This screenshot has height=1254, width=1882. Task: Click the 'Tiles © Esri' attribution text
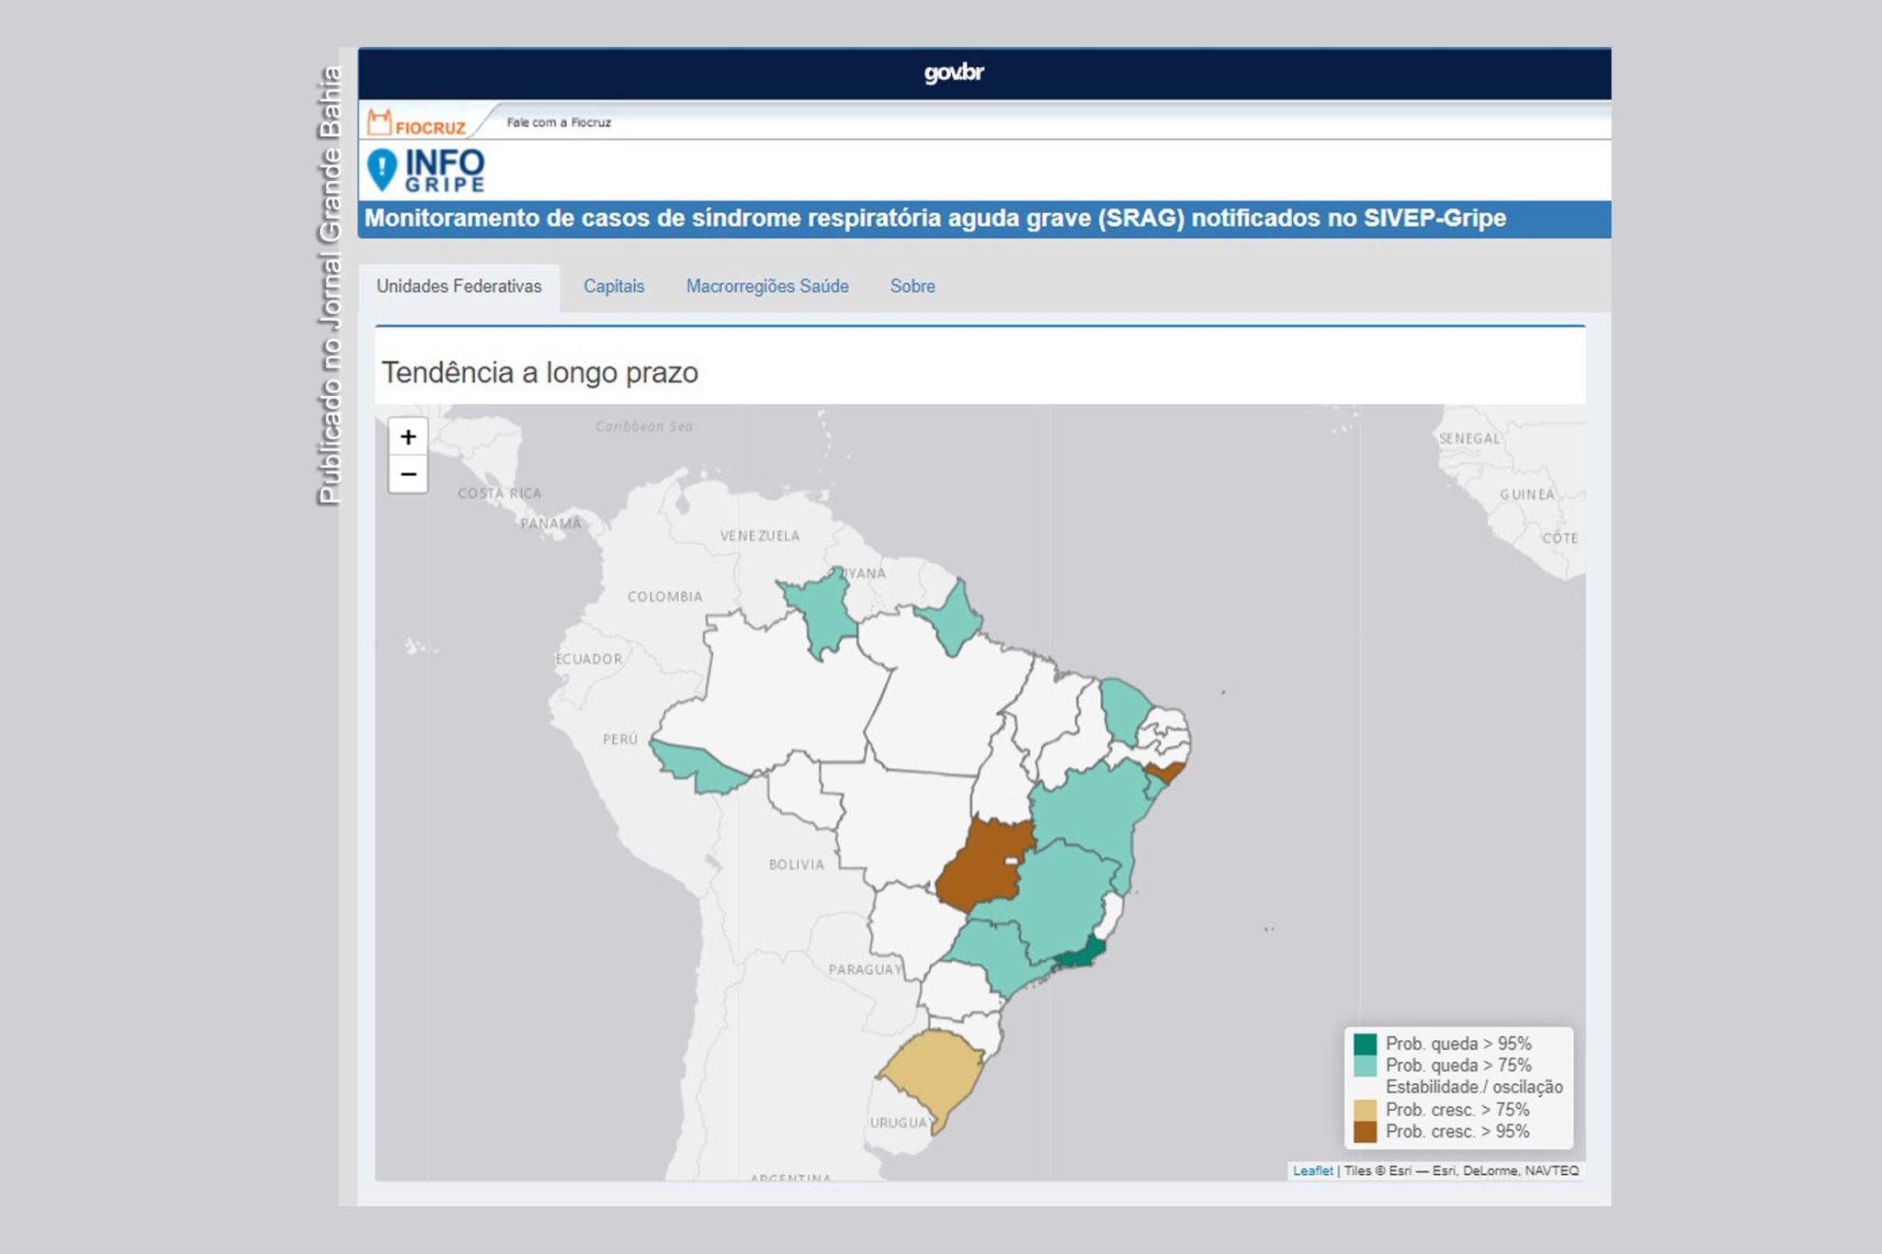[x=1377, y=1170]
